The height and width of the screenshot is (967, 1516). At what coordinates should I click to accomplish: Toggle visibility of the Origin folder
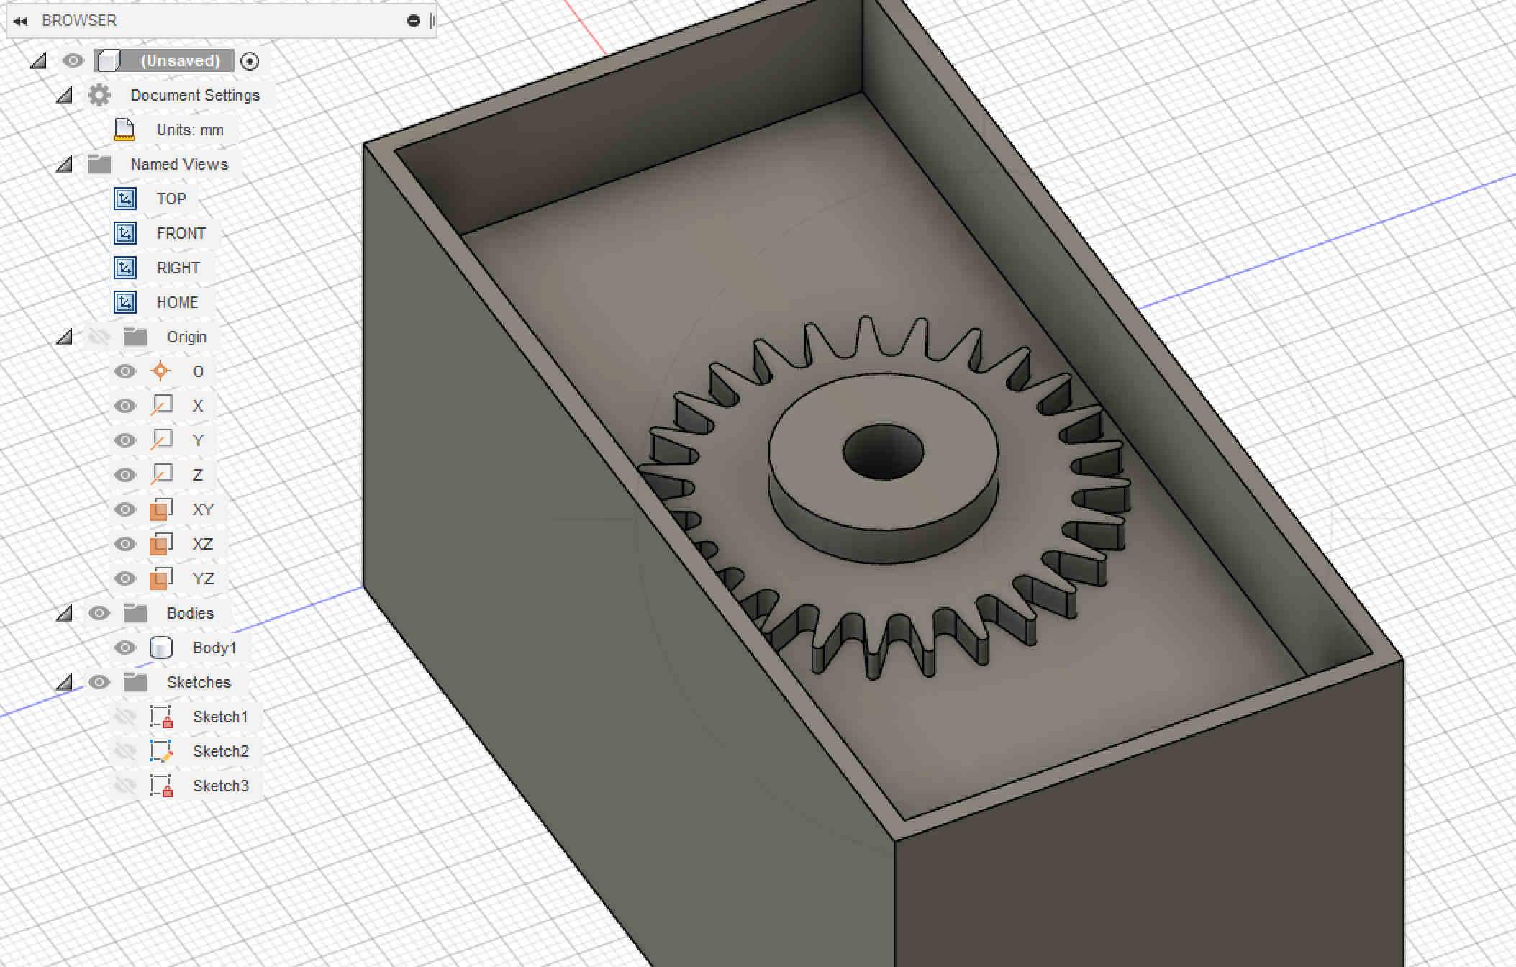[99, 337]
